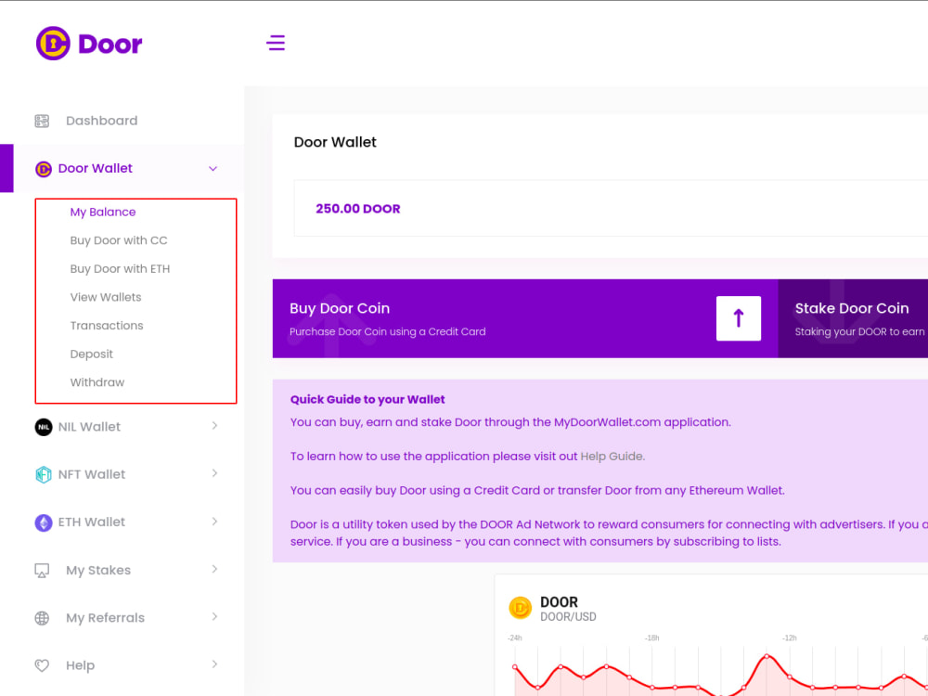Click the Quick Guide to your Wallet heading

pyautogui.click(x=367, y=399)
